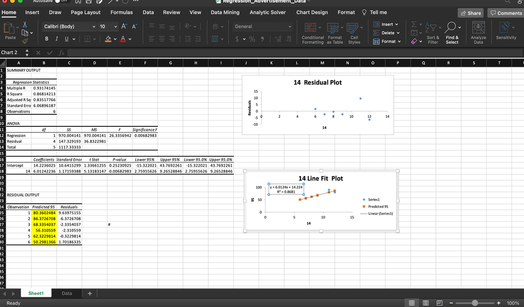Click the zoom slider handle
The height and width of the screenshot is (307, 524).
coord(475,303)
